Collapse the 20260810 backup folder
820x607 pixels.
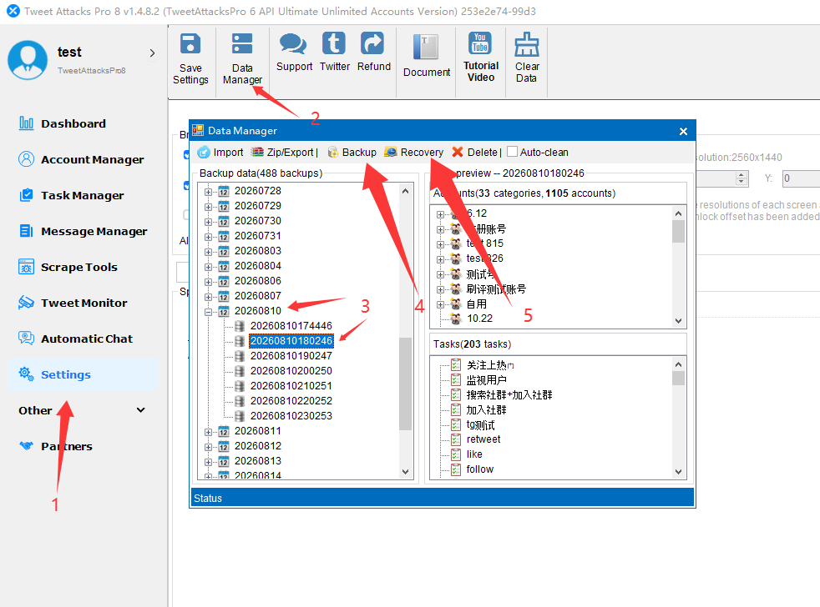click(208, 312)
